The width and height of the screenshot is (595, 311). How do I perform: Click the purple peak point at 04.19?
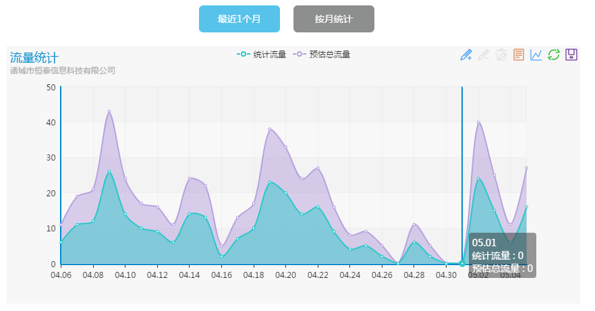tap(270, 129)
